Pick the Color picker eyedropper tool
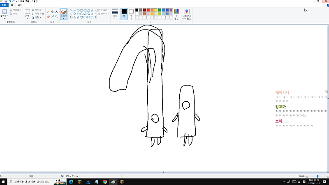Image resolution: width=329 pixels, height=185 pixels. click(x=52, y=17)
